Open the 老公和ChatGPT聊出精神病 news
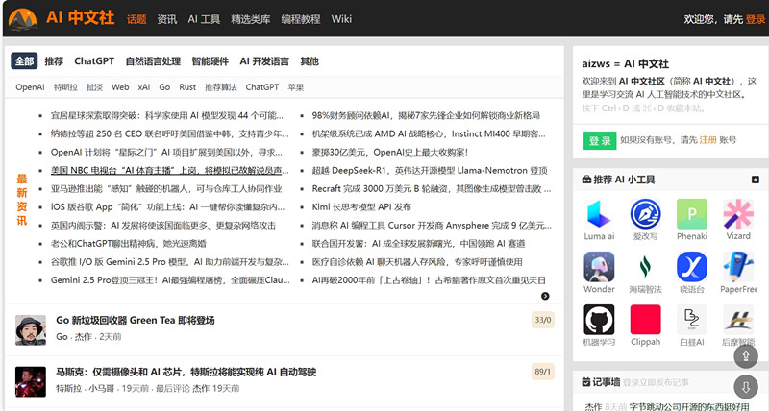The width and height of the screenshot is (769, 411). 129,244
